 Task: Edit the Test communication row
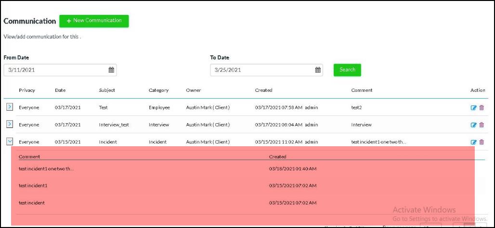(473, 108)
